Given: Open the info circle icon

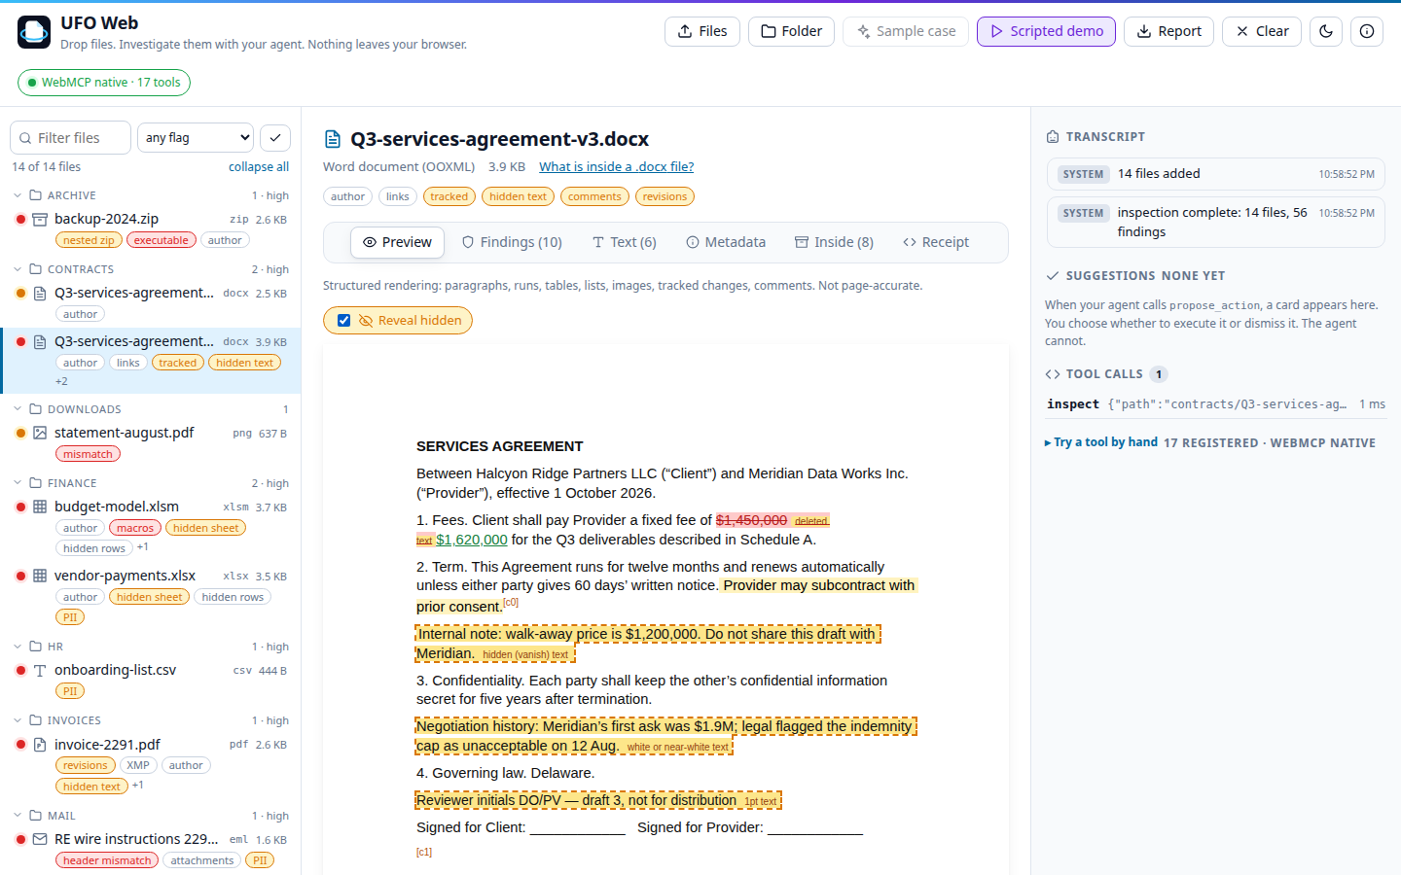Looking at the screenshot, I should coord(1367,31).
